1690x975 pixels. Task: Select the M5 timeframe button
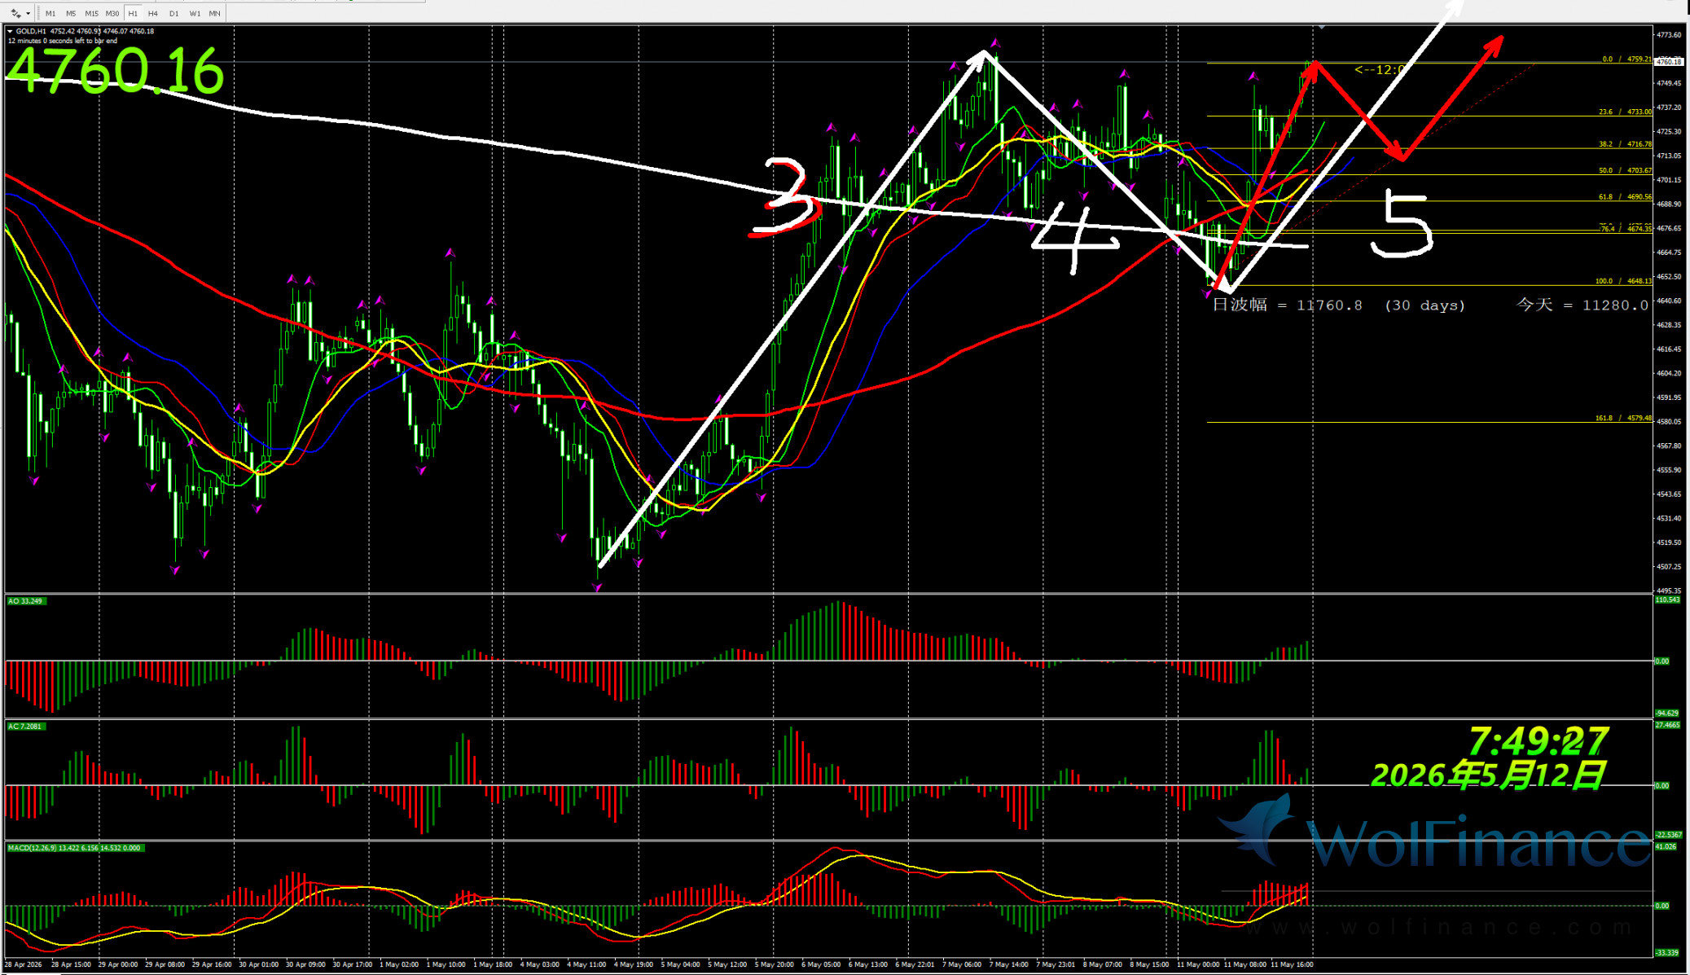pos(71,13)
